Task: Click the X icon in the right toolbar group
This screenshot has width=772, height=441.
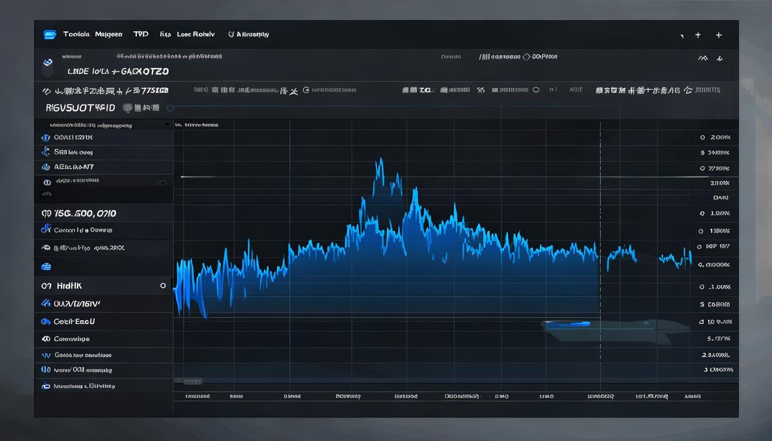Action: (x=480, y=90)
